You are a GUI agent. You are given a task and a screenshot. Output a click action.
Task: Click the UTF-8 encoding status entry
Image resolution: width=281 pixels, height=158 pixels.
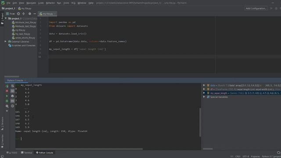click(245, 156)
